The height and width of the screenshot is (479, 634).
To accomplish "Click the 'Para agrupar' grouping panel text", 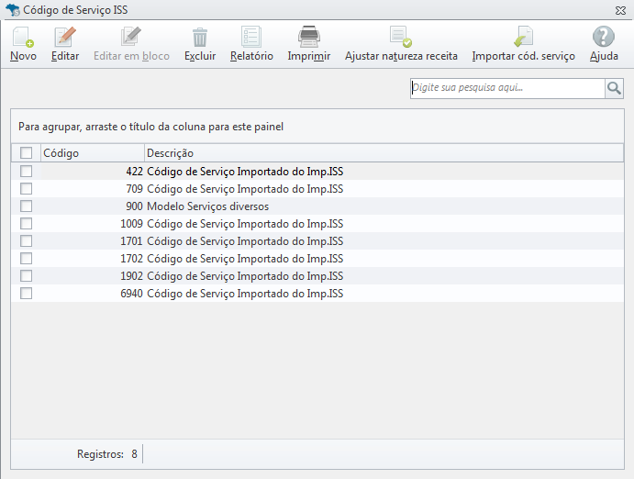I will click(150, 127).
